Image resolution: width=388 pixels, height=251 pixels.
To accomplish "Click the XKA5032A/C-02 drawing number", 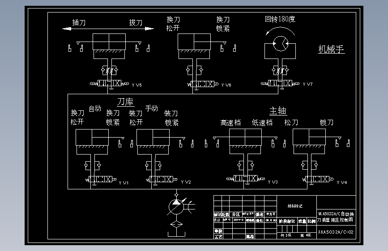I will point(336,232).
